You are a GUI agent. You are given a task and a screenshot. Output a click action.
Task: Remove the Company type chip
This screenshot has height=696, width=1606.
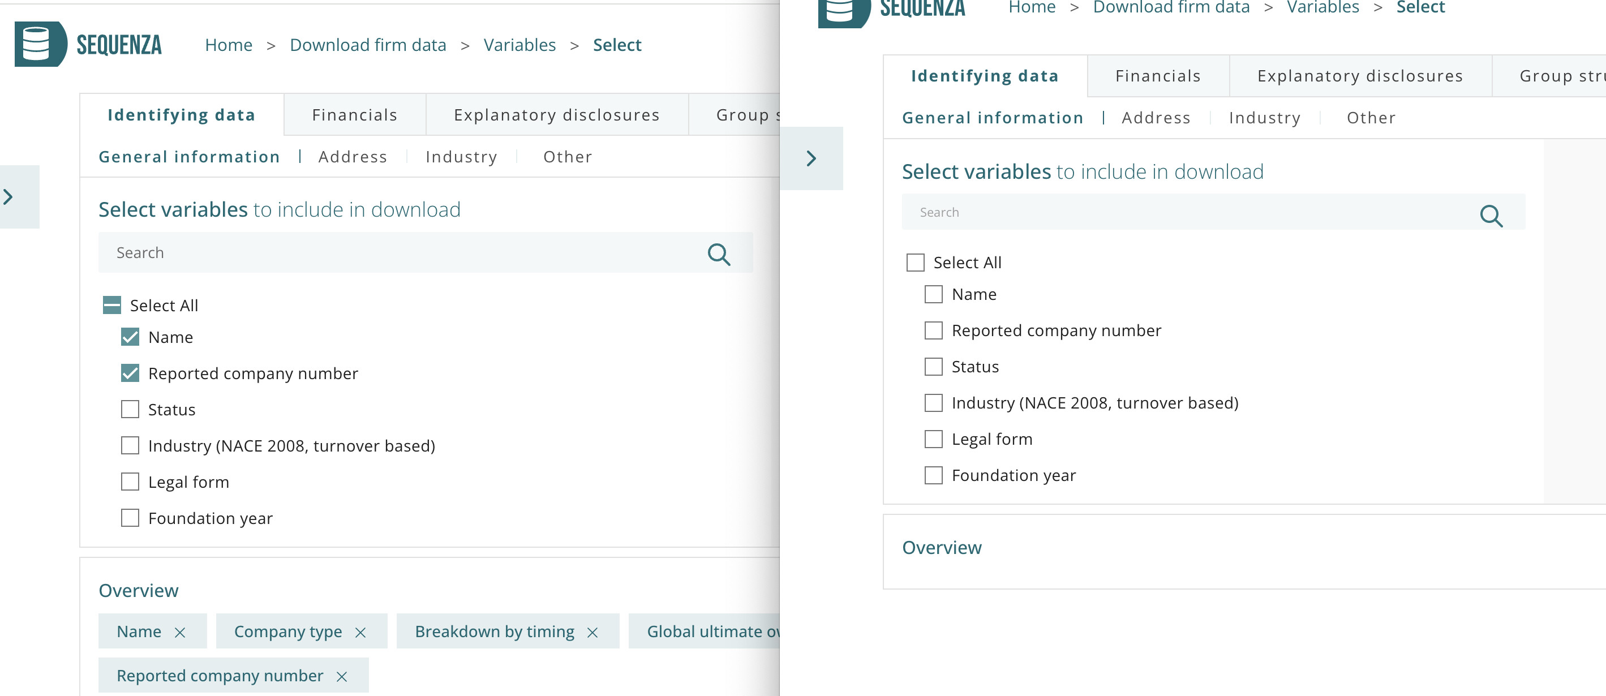point(360,633)
